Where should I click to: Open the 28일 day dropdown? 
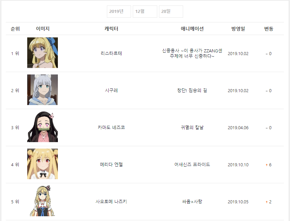[x=171, y=12]
